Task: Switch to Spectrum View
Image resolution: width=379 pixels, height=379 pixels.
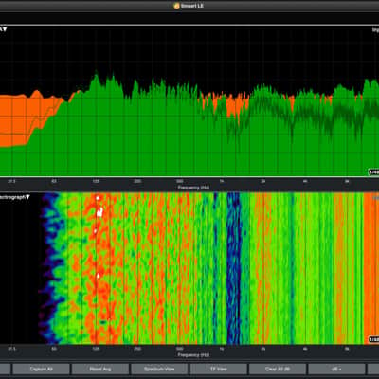Action: point(159,369)
